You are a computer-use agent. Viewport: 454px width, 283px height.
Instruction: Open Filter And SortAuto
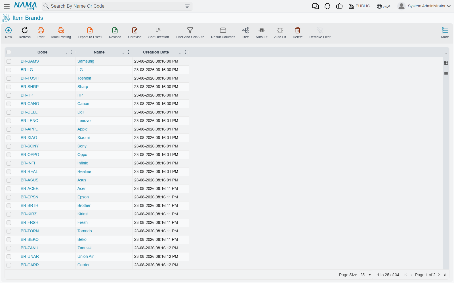tap(190, 33)
